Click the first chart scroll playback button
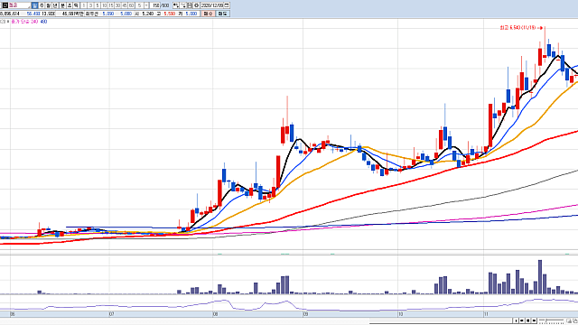This screenshot has height=325, width=578. point(516,320)
